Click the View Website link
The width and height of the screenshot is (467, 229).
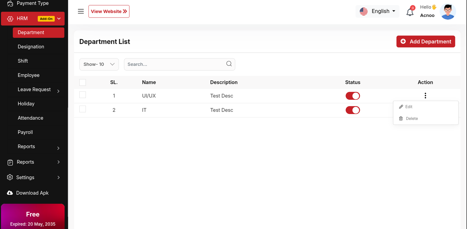[x=109, y=11]
